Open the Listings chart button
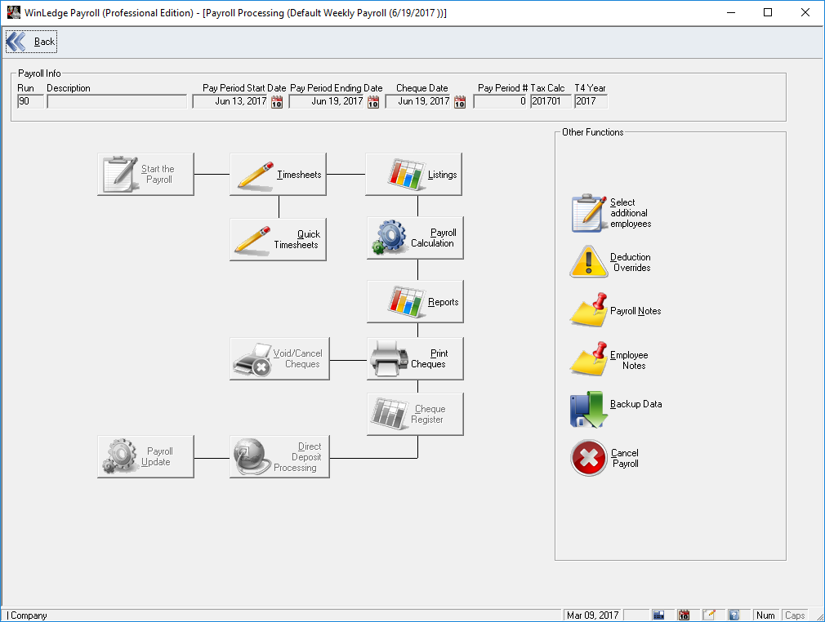Image resolution: width=825 pixels, height=622 pixels. point(413,175)
